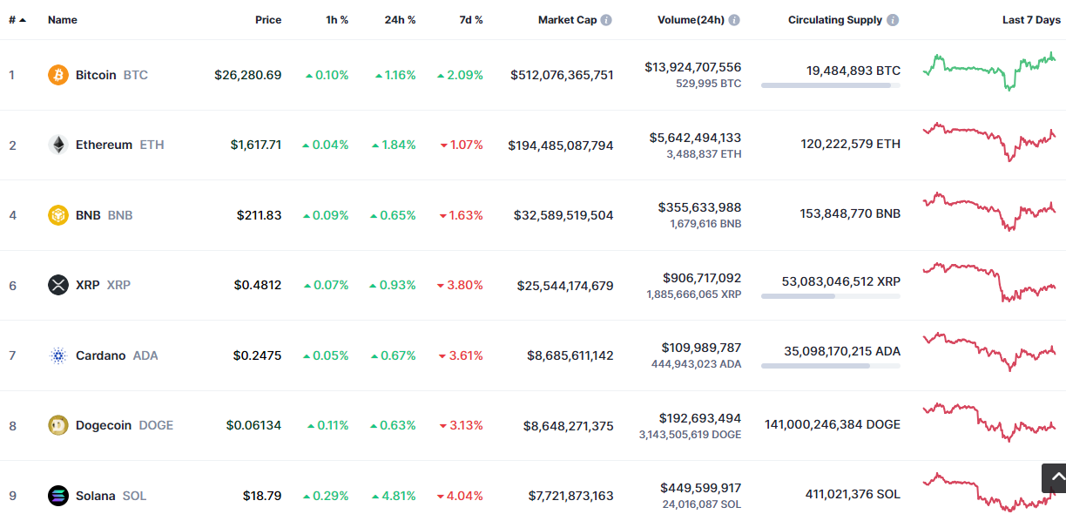Sort table by Price column
Screen dimensions: 1066x521
point(268,20)
